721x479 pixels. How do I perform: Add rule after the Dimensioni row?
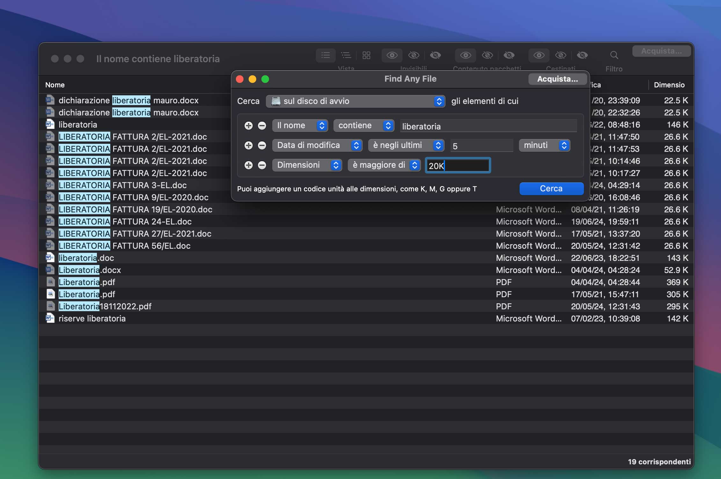tap(249, 165)
